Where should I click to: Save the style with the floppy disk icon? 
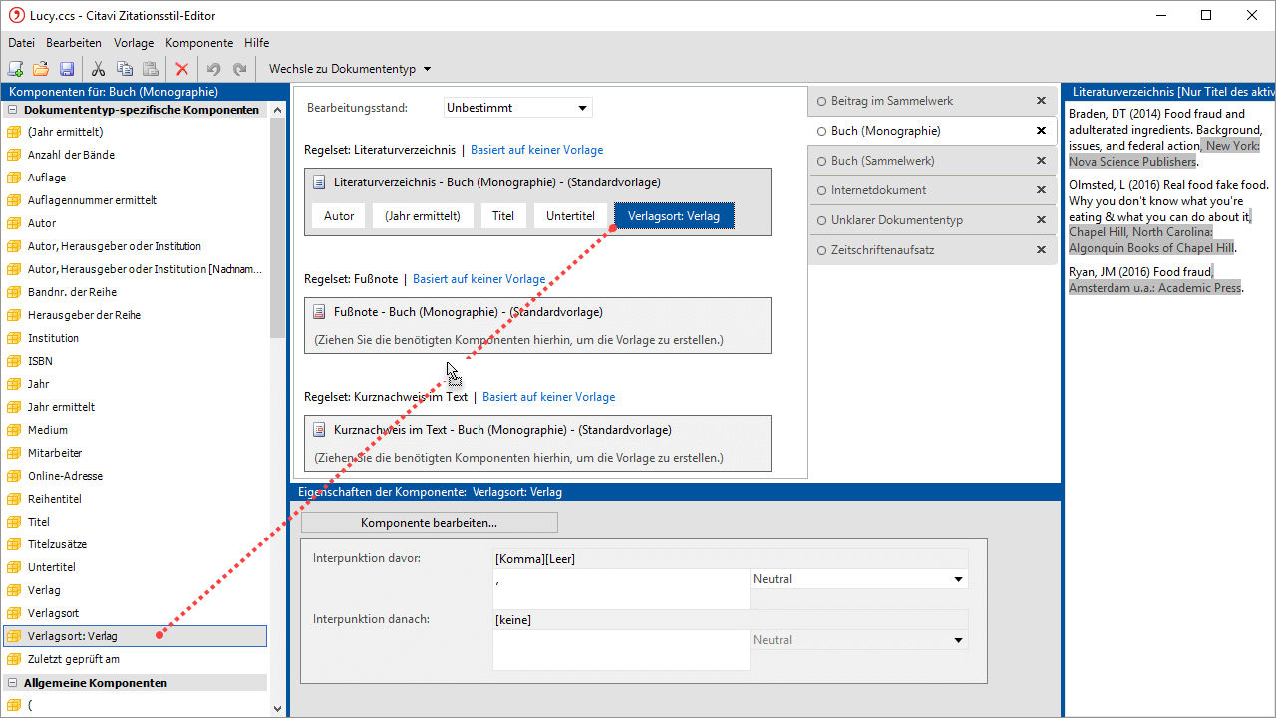pyautogui.click(x=67, y=69)
